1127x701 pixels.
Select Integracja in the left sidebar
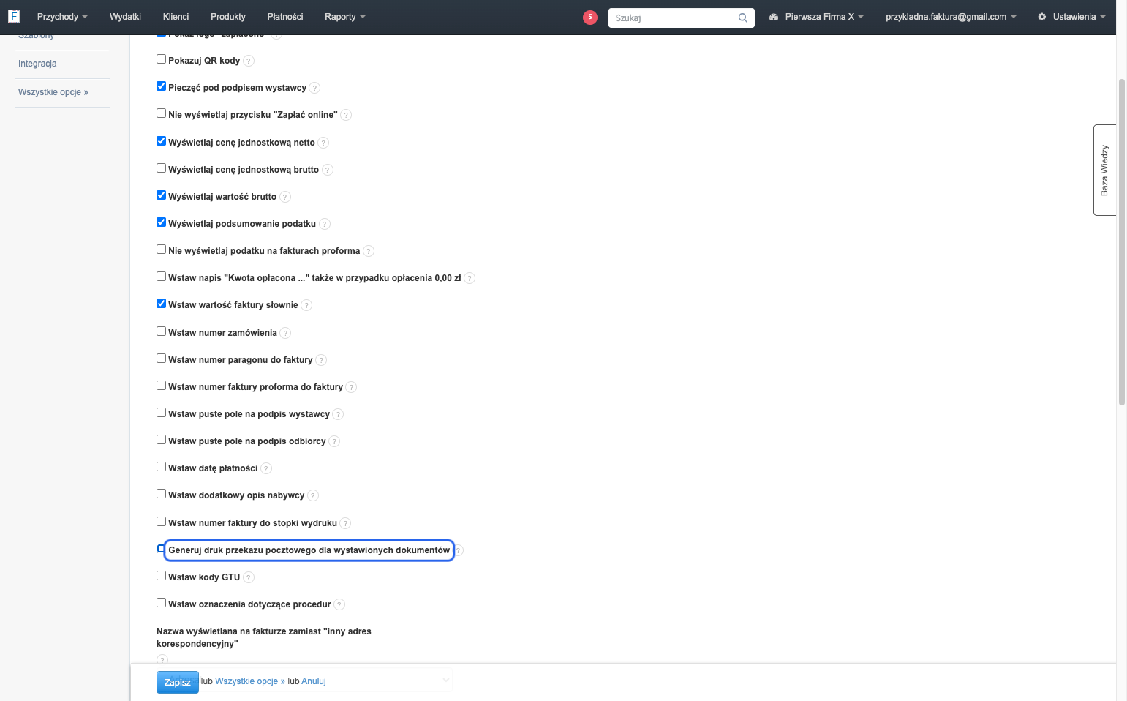click(37, 64)
